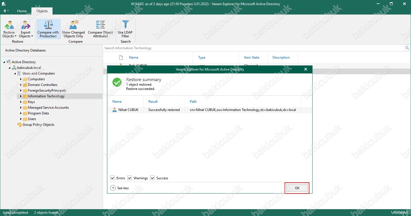Collapse details with See less
This screenshot has width=411, height=216.
(x=120, y=188)
